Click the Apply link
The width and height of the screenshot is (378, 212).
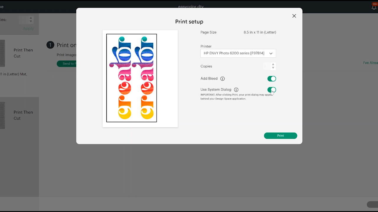[28, 29]
